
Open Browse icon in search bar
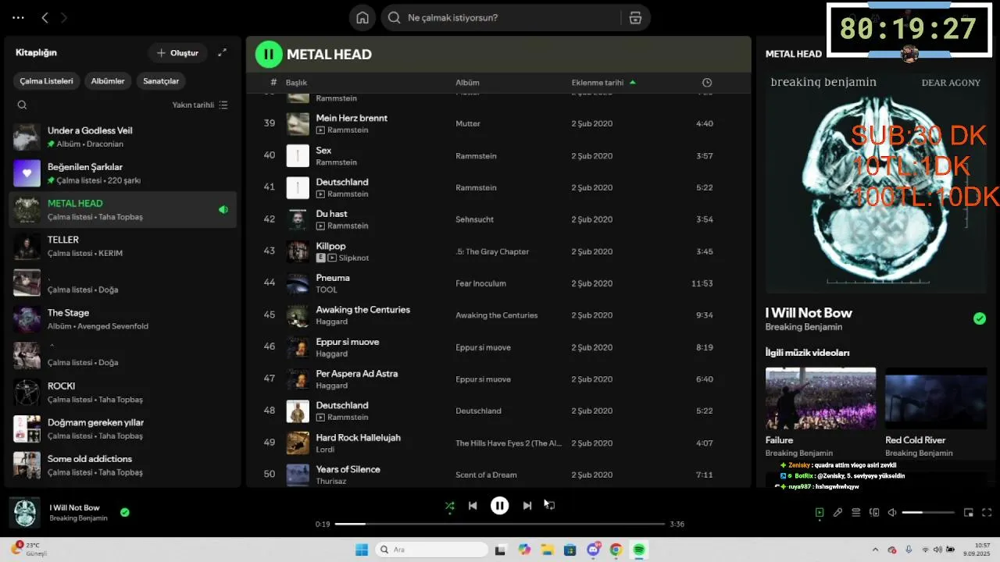click(x=635, y=18)
